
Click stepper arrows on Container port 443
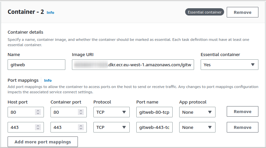pyautogui.click(x=81, y=127)
